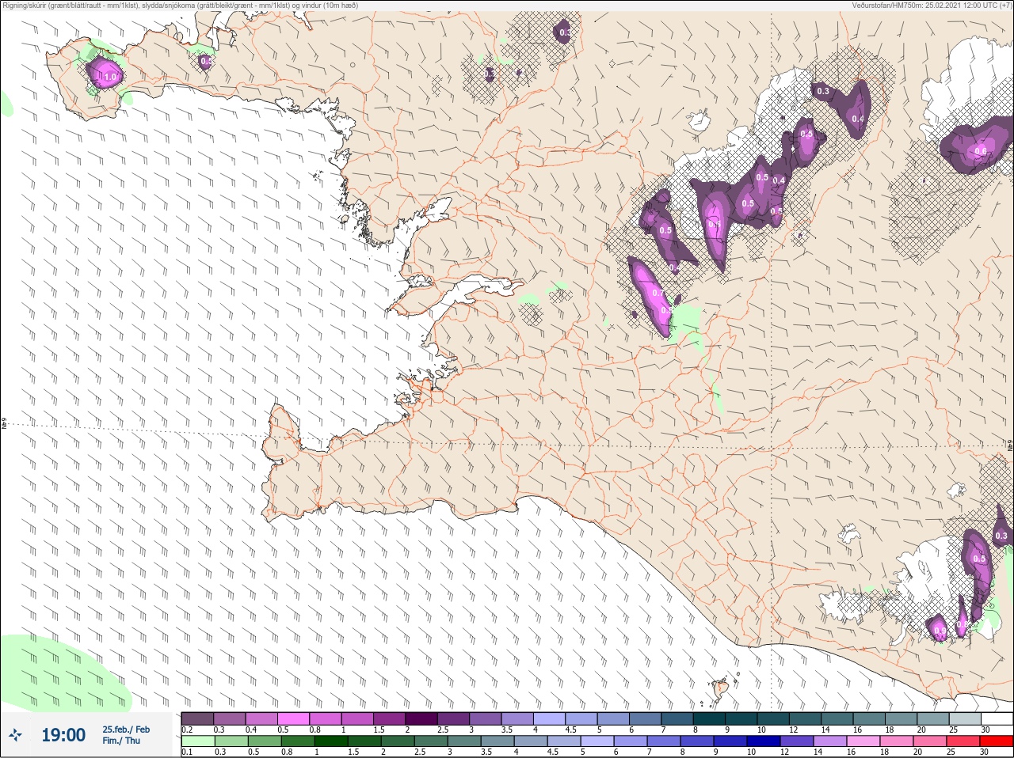Pick the pink snow-scale swatch labeled 0.5
Screen dimensions: 1014x758
click(x=294, y=718)
